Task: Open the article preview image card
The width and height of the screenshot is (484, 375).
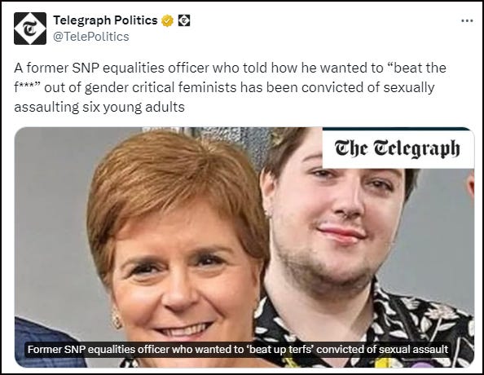Action: (244, 247)
